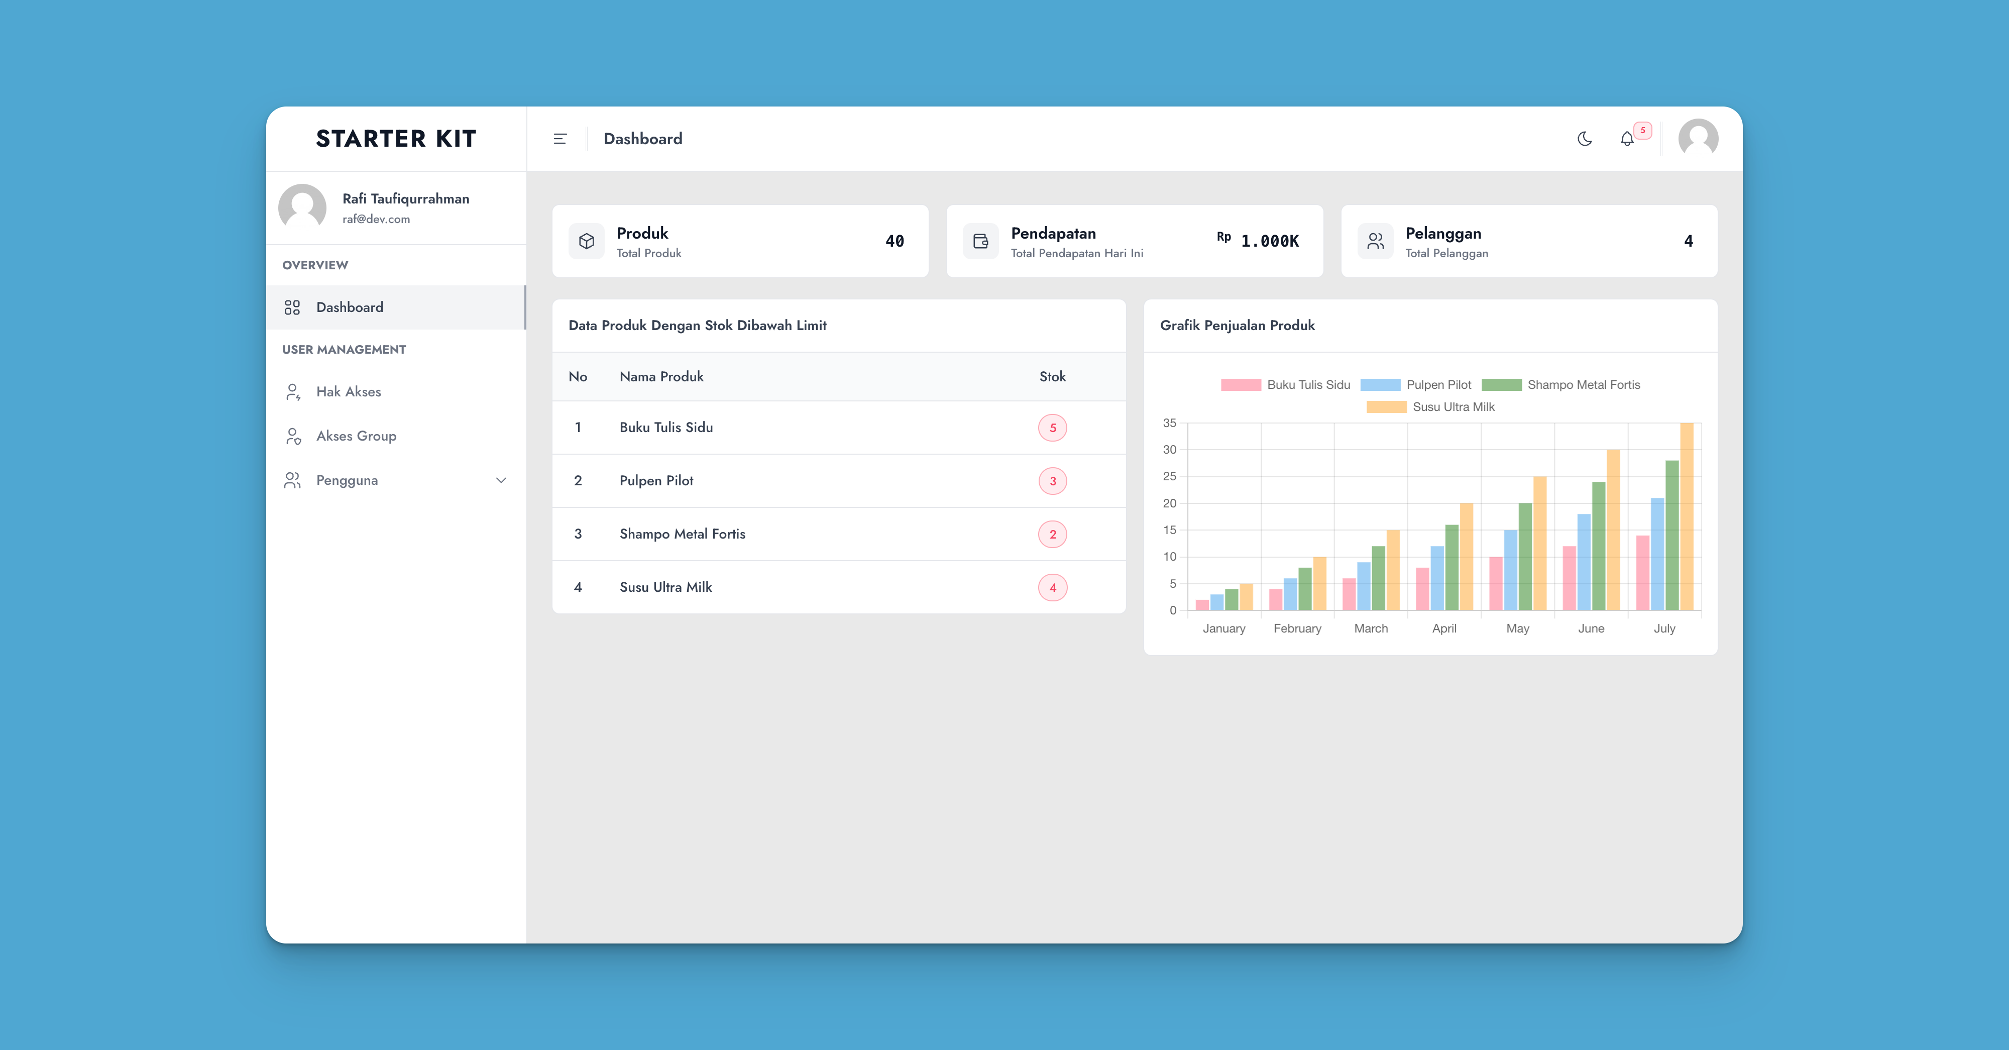Toggle dark mode with moon icon
Viewport: 2009px width, 1050px height.
pos(1585,138)
